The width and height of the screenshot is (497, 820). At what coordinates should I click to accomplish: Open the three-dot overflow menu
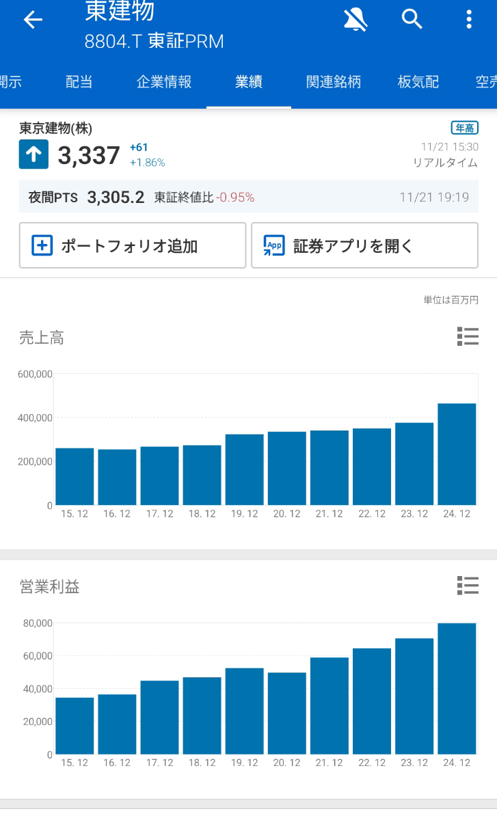point(469,19)
